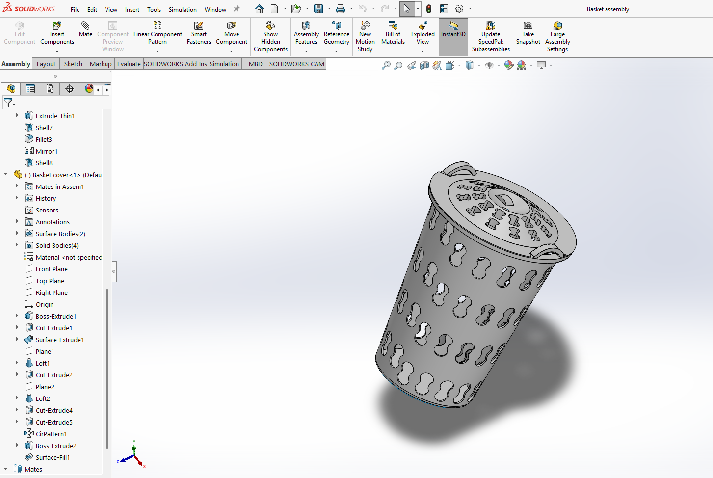Toggle the Select cursor tool
713x478 pixels.
407,9
